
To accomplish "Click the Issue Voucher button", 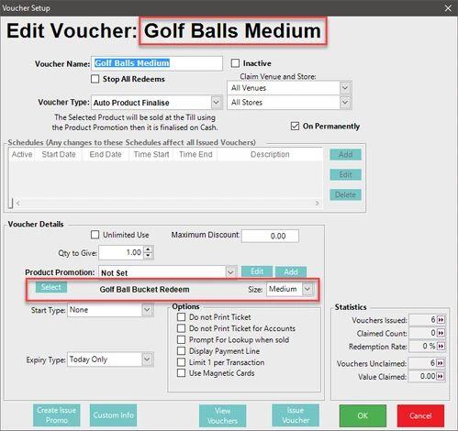I will (x=296, y=415).
